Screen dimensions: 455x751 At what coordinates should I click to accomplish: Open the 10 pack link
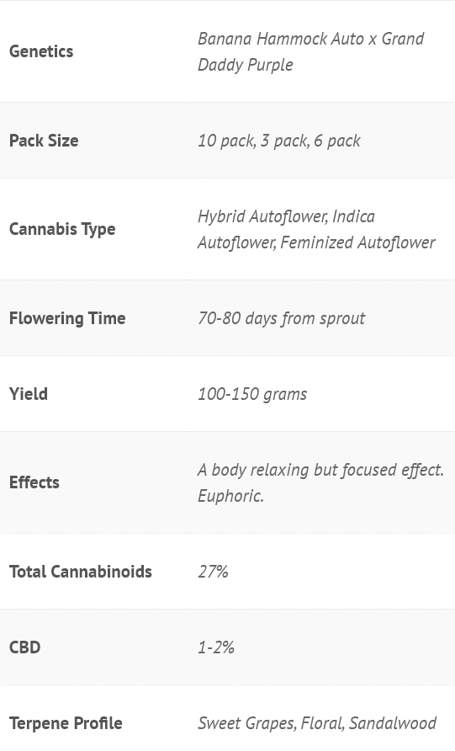[226, 141]
